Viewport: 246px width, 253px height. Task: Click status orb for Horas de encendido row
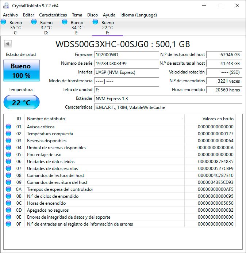coord(8,203)
